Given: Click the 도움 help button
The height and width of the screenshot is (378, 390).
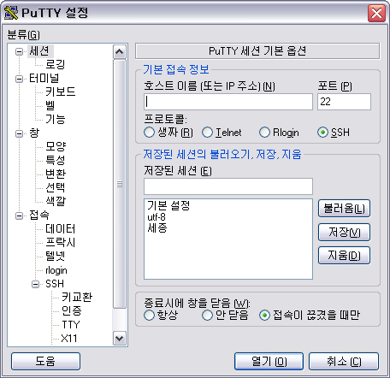Looking at the screenshot, I should 45,362.
